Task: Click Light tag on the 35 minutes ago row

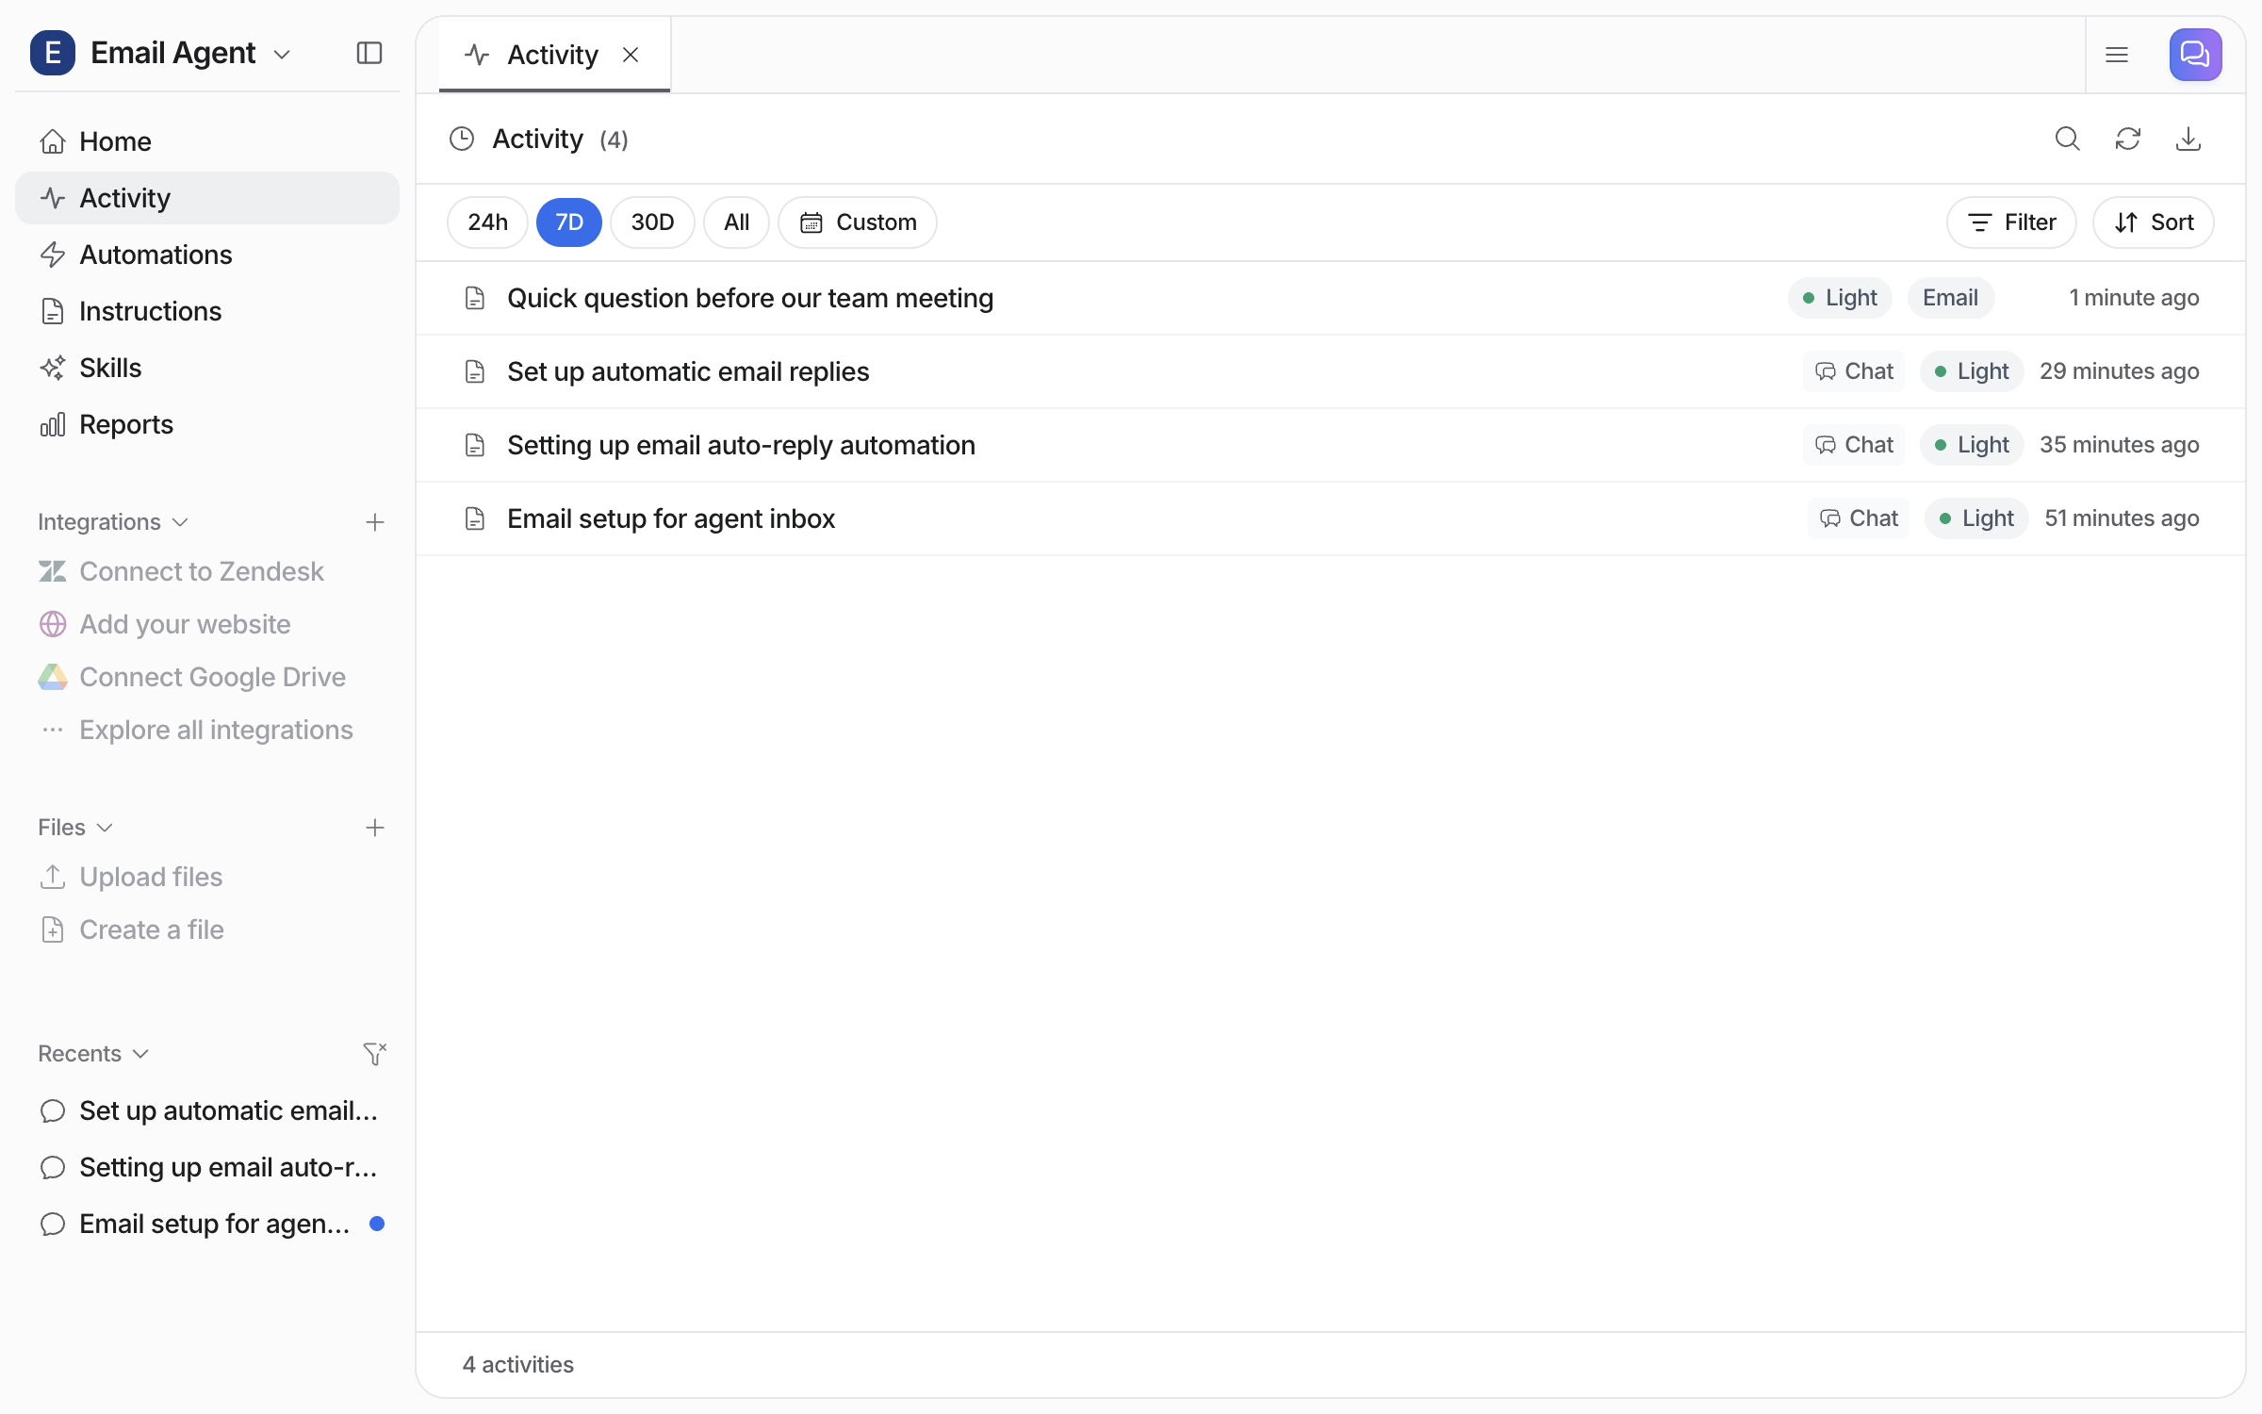Action: point(1972,445)
